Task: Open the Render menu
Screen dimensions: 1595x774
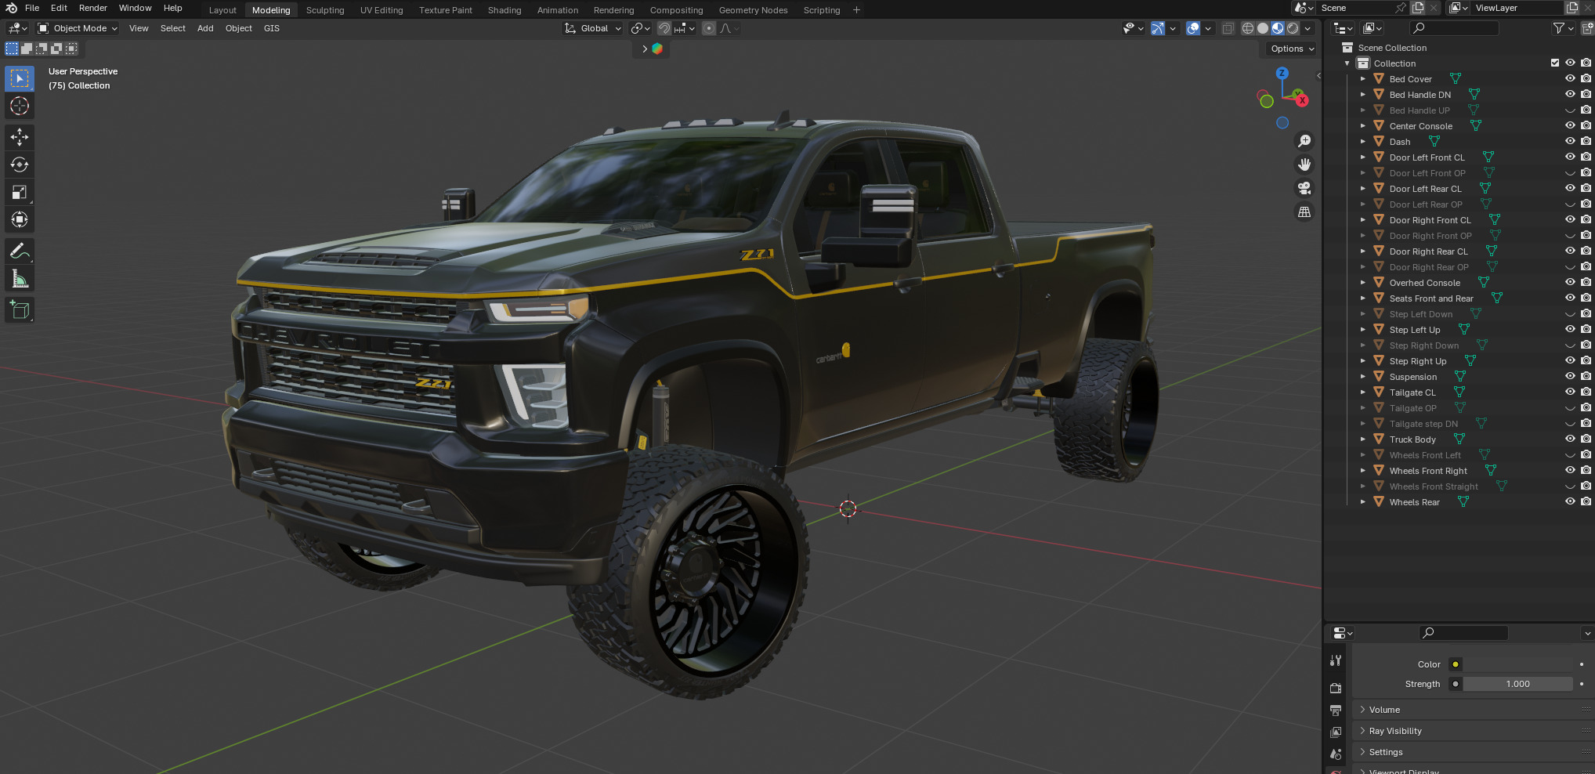Action: click(x=92, y=8)
